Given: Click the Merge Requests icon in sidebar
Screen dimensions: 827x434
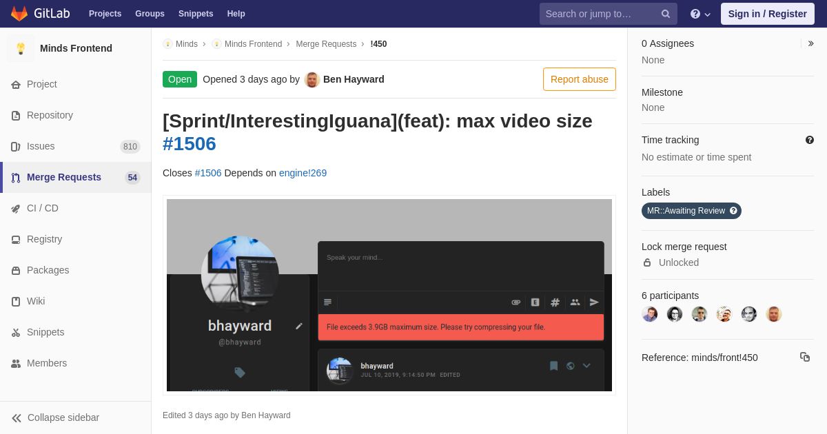Looking at the screenshot, I should [x=16, y=178].
